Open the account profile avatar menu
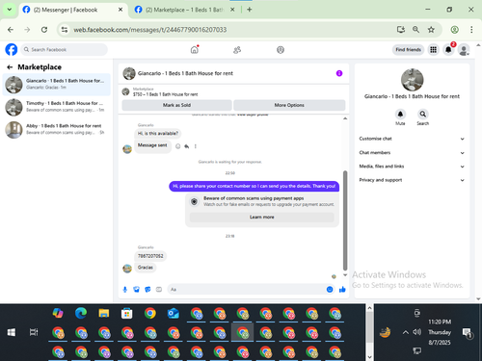Image resolution: width=482 pixels, height=361 pixels. coord(464,50)
